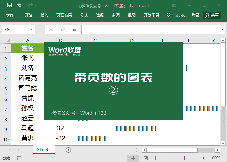This screenshot has width=227, height=162.
Task: Switch to the 开始 ribbon tab
Action: [29, 15]
